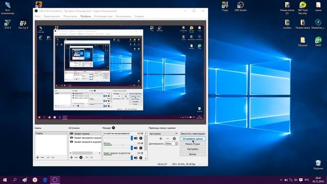Show hidden system tray icons chevron
The height and width of the screenshot is (184, 327).
coord(281,180)
